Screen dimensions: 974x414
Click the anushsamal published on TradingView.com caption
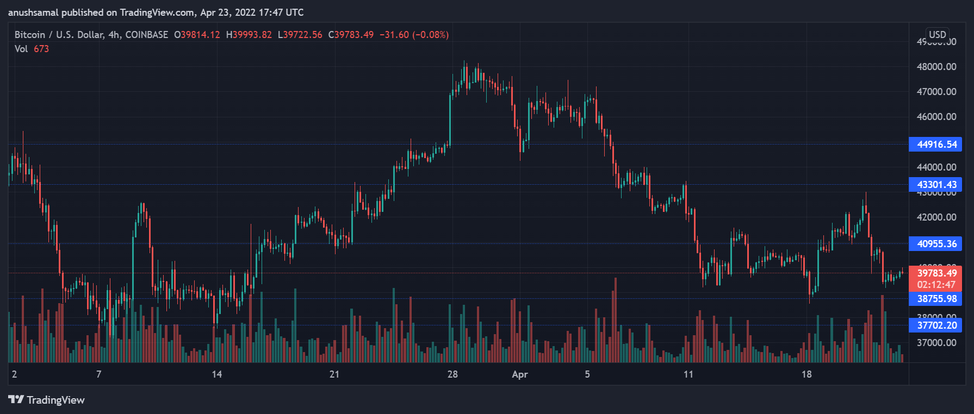pyautogui.click(x=156, y=12)
